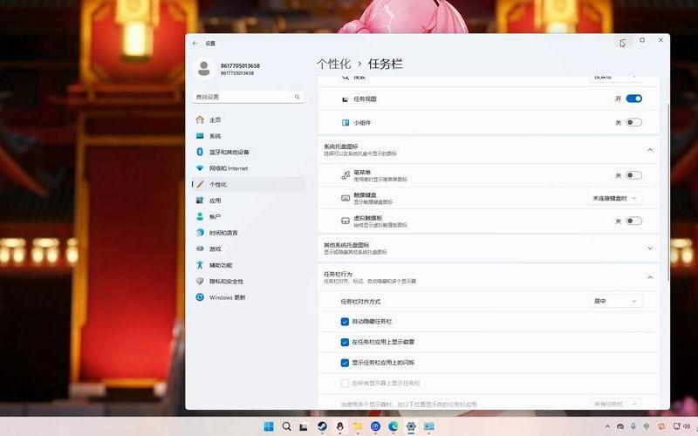The image size is (698, 436).
Task: Uncheck 在任务栏应用上显示徽章 checkbox
Action: tap(345, 342)
